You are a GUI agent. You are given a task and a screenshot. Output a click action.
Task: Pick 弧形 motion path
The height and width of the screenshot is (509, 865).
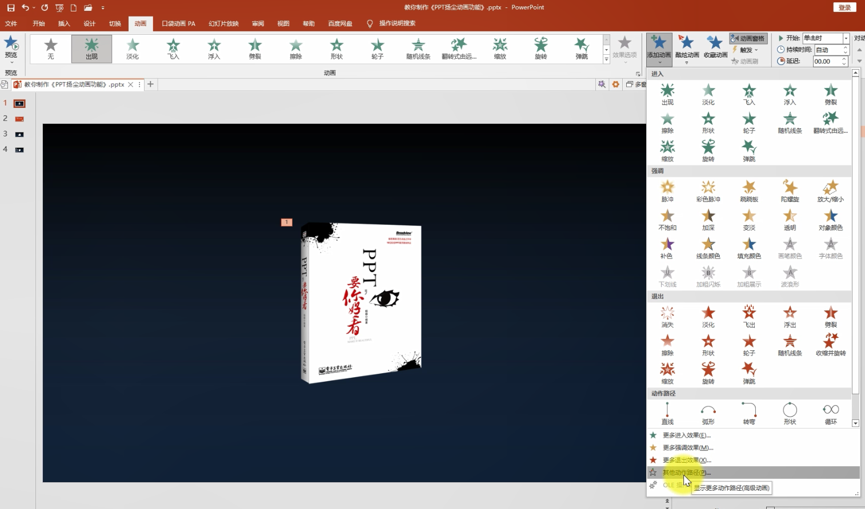click(x=708, y=414)
